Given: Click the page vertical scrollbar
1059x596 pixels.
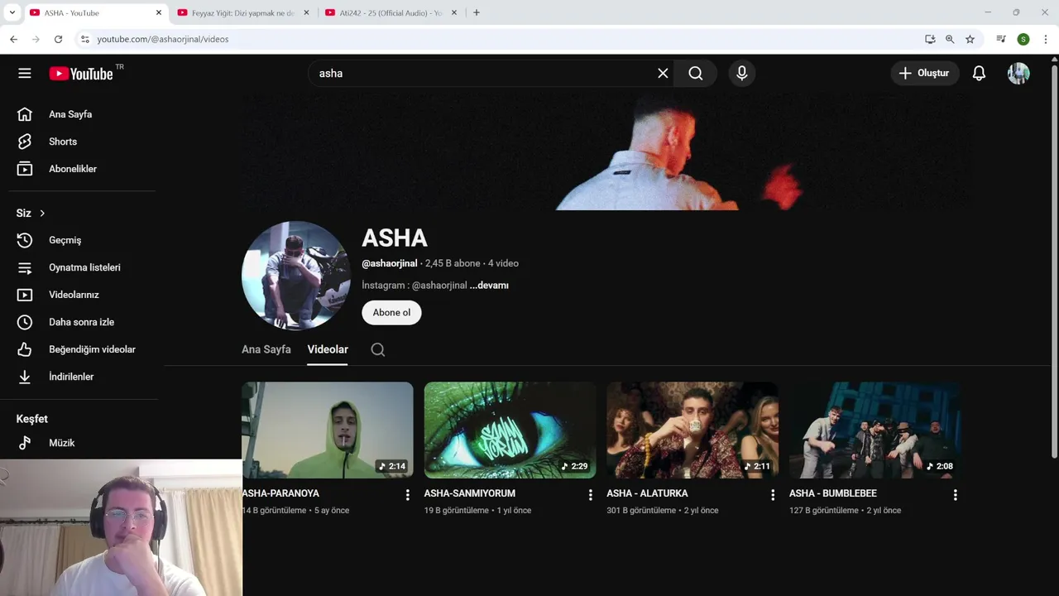Looking at the screenshot, I should click(x=1053, y=261).
